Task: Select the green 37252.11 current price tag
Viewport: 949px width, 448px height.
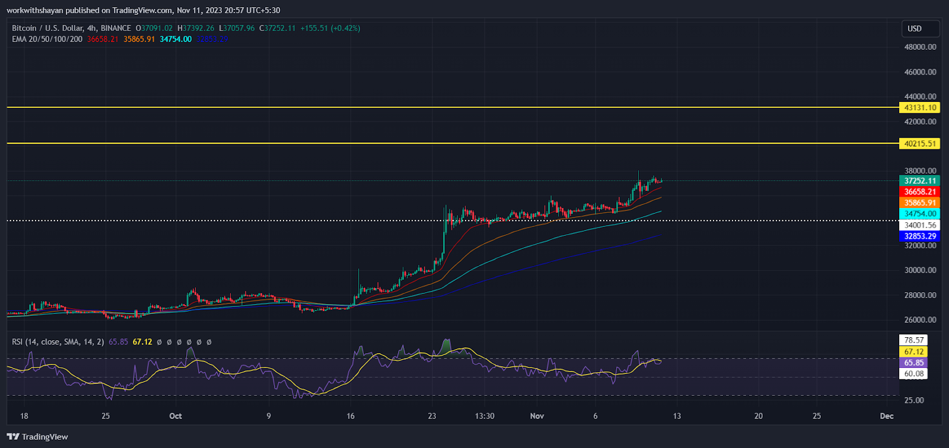Action: tap(919, 181)
